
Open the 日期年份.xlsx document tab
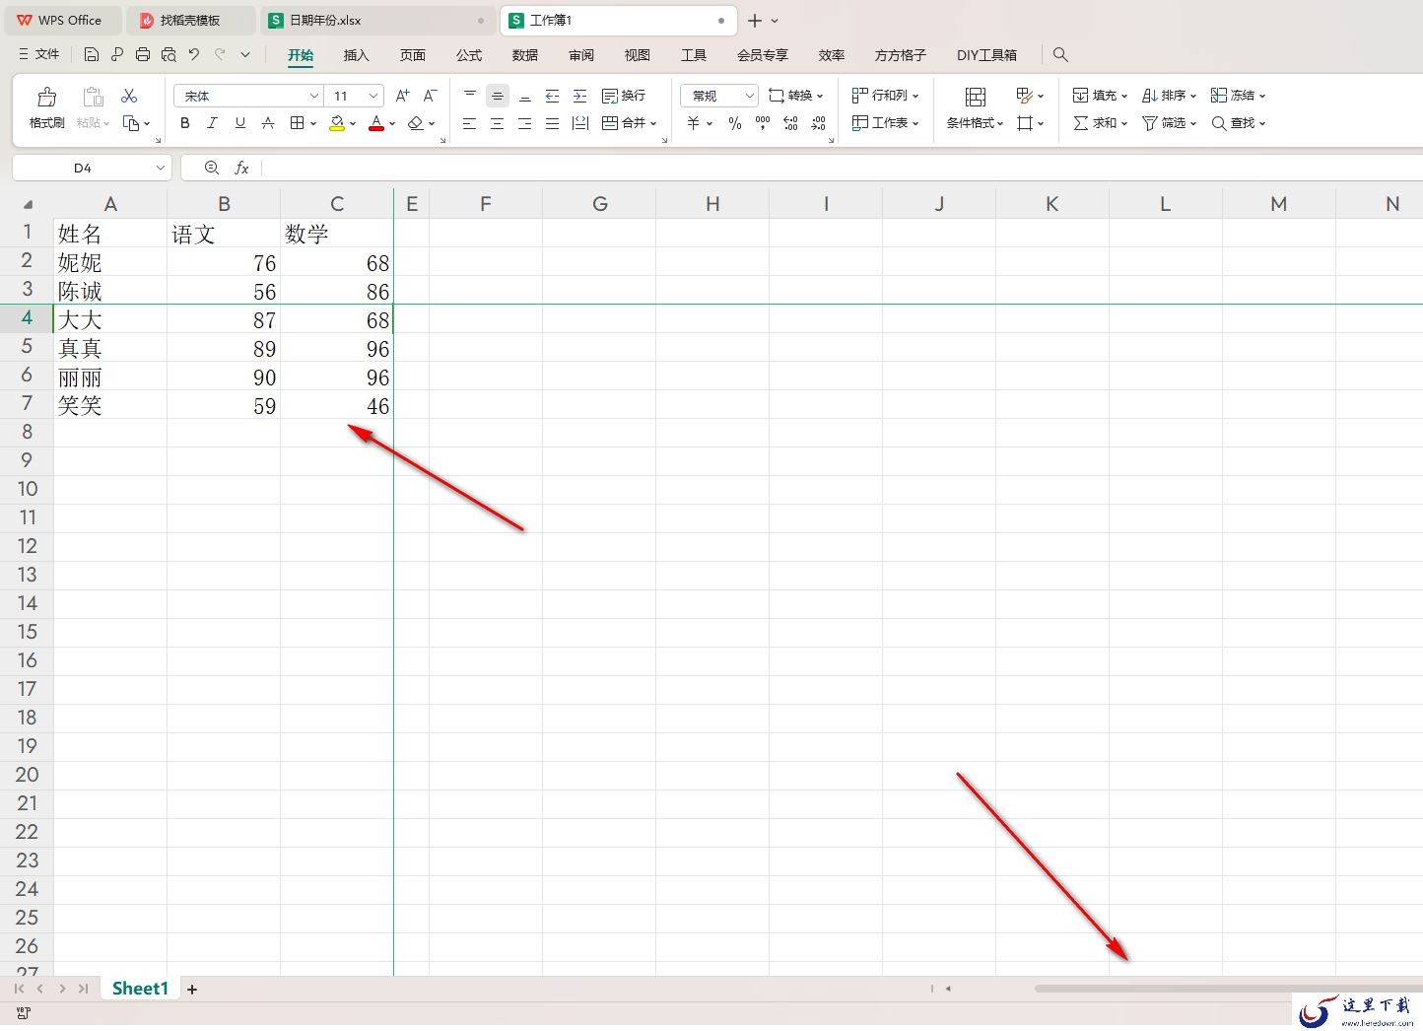325,20
